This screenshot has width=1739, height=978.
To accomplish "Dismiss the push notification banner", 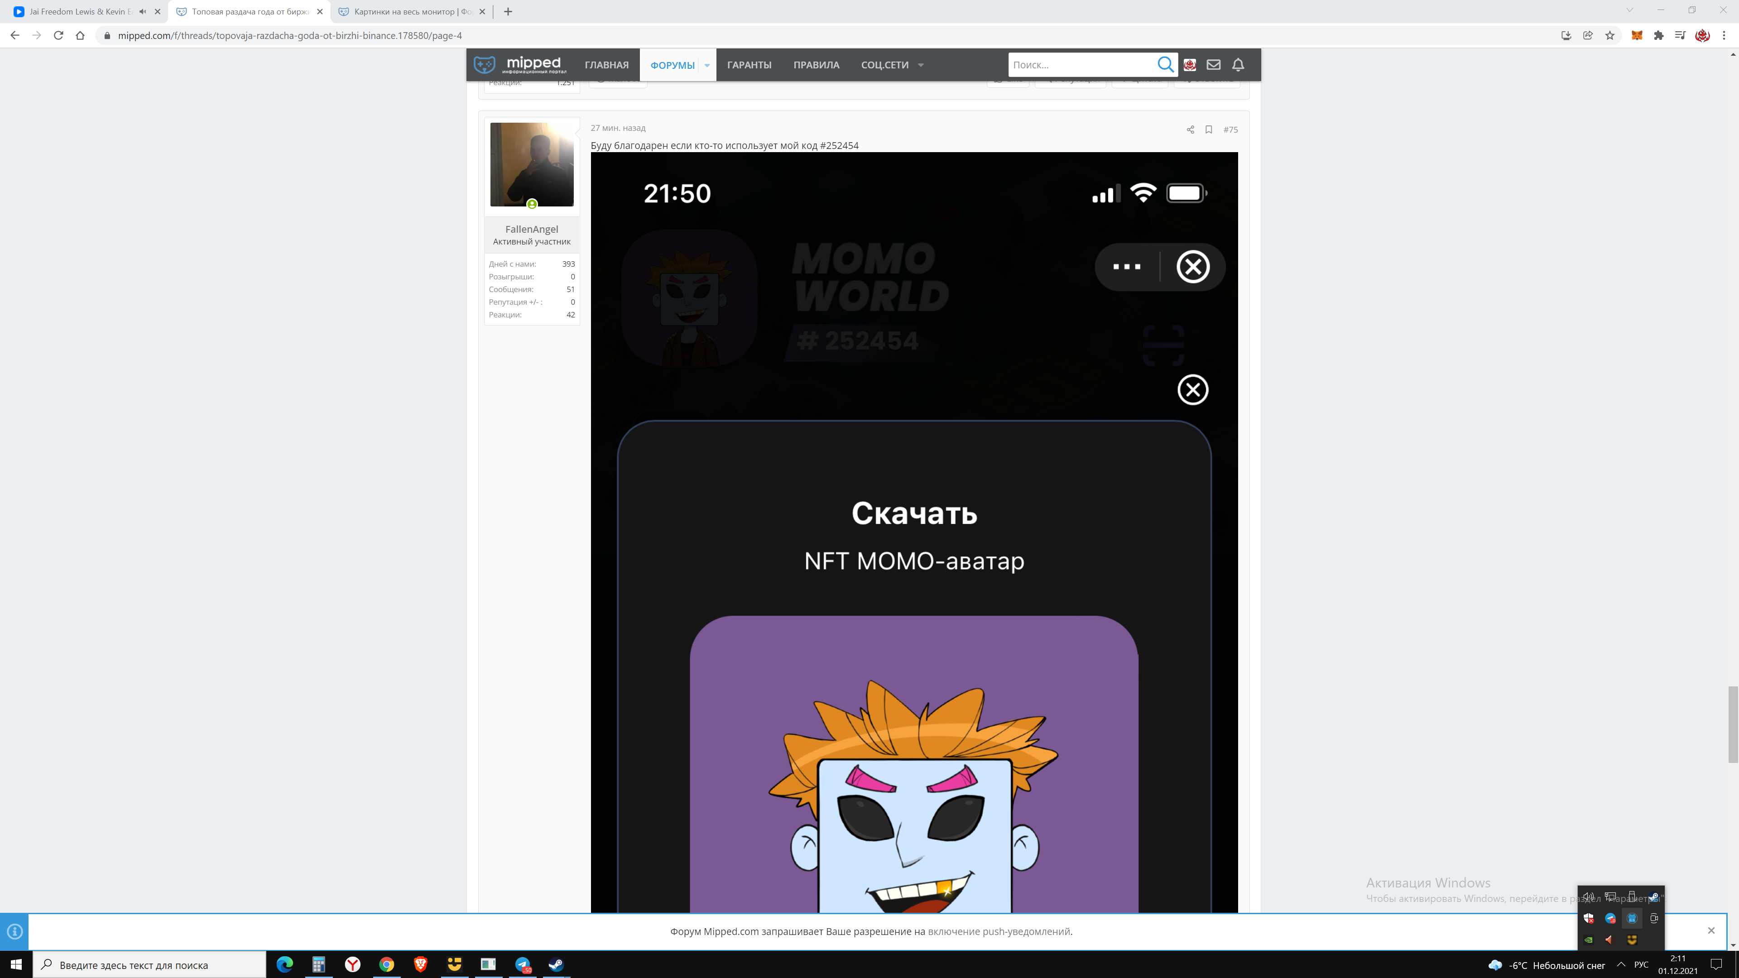I will tap(1711, 931).
